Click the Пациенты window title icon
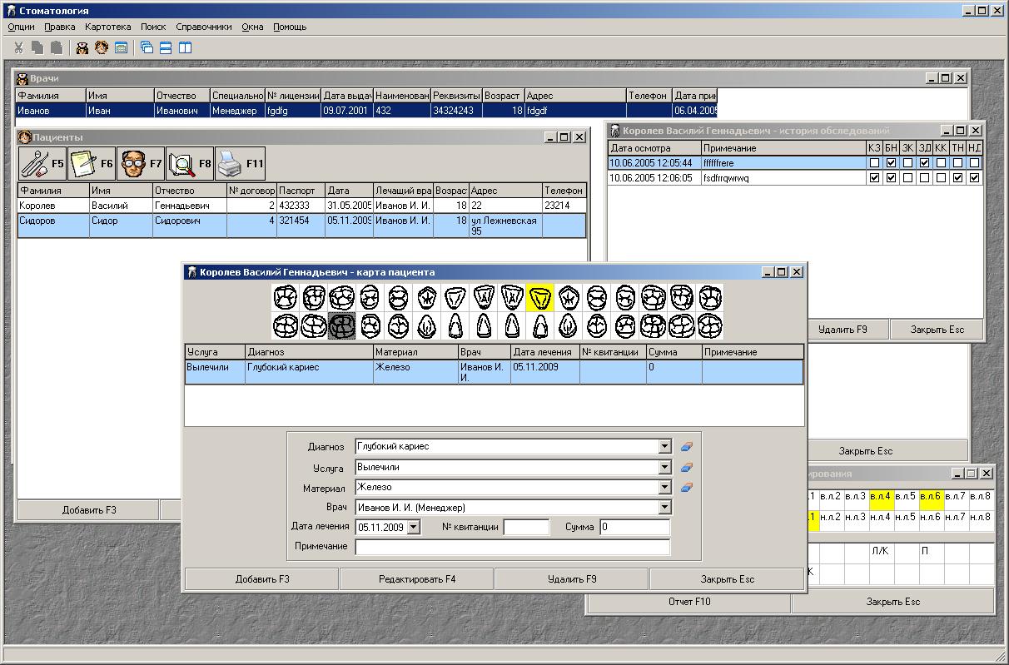The height and width of the screenshot is (665, 1009). (24, 137)
